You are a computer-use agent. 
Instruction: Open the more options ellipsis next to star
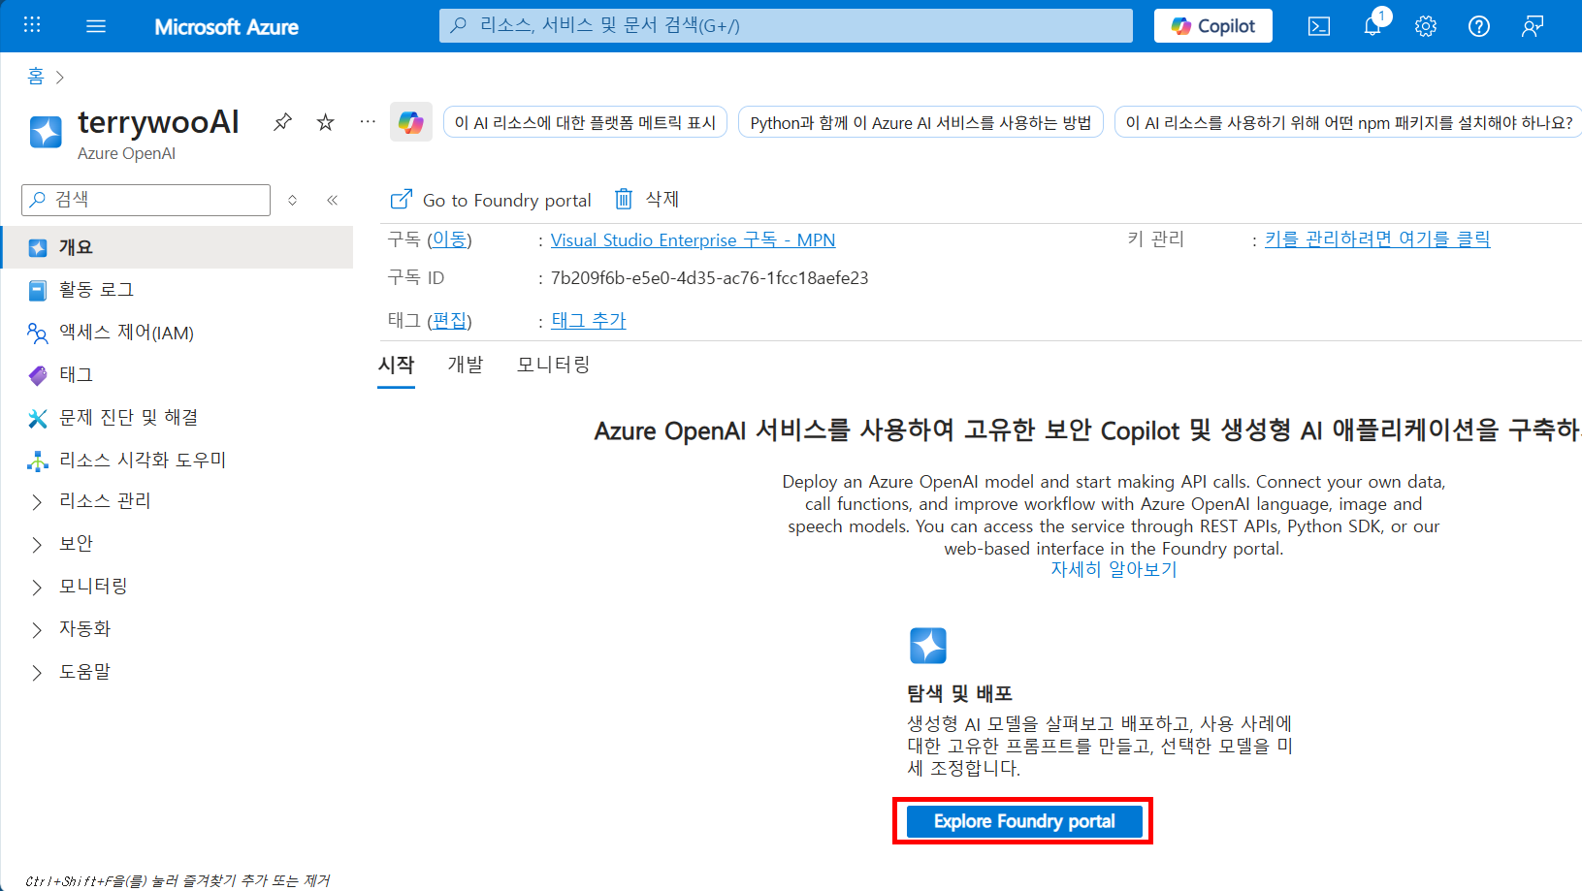[368, 122]
